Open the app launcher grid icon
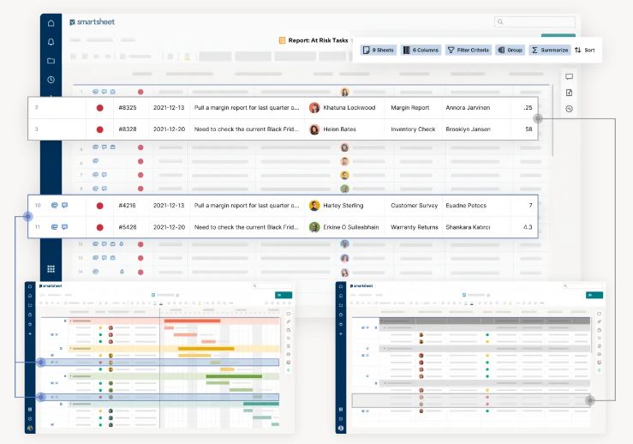Screen dimensions: 633x444 51,269
